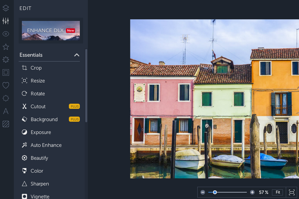Image resolution: width=299 pixels, height=199 pixels.
Task: Select the Edit sliders icon
Action: coord(6,21)
